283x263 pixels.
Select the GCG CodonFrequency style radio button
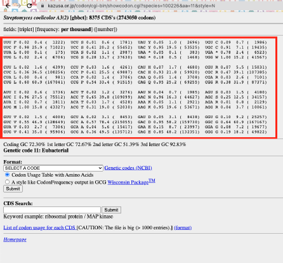7,182
